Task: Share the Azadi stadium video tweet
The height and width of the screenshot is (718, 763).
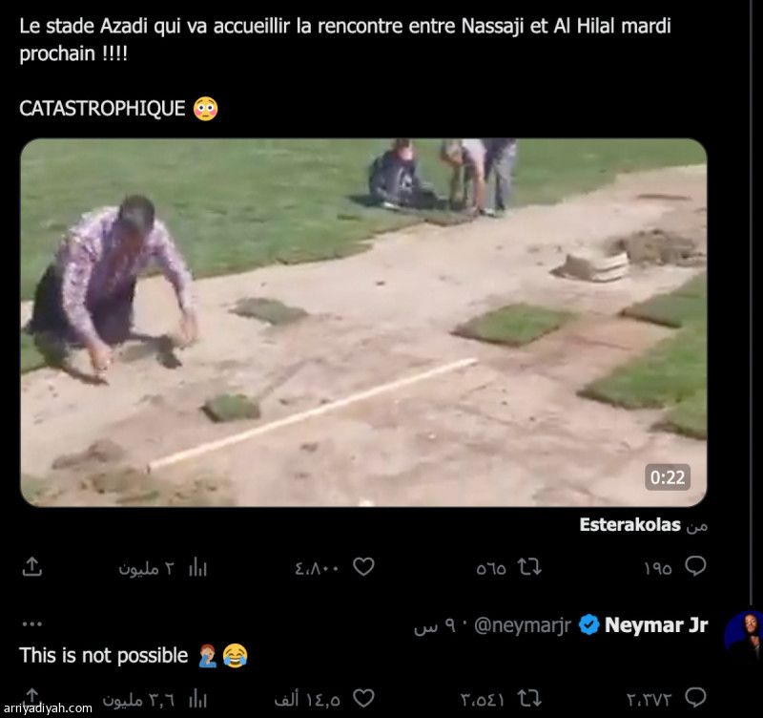Action: [x=31, y=567]
